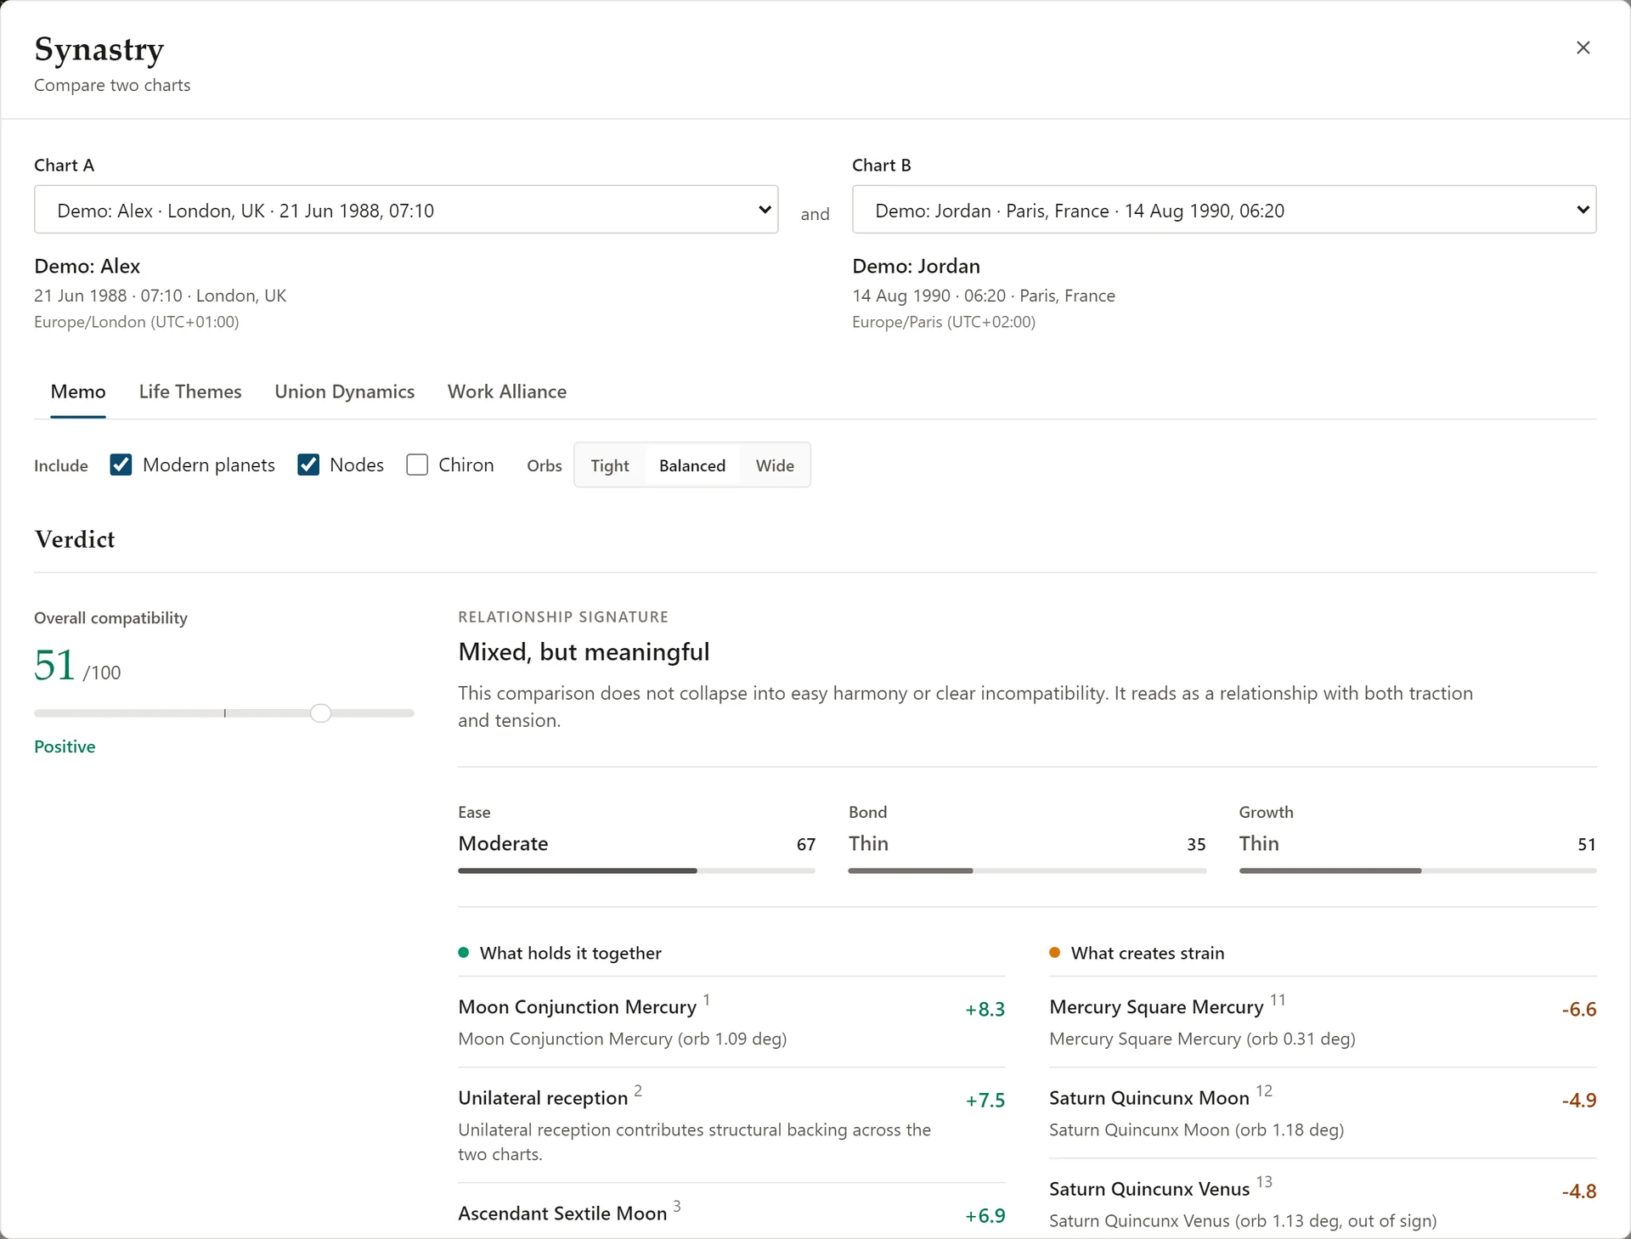
Task: Open footnote 2 on Unilateral reception
Action: pos(638,1090)
